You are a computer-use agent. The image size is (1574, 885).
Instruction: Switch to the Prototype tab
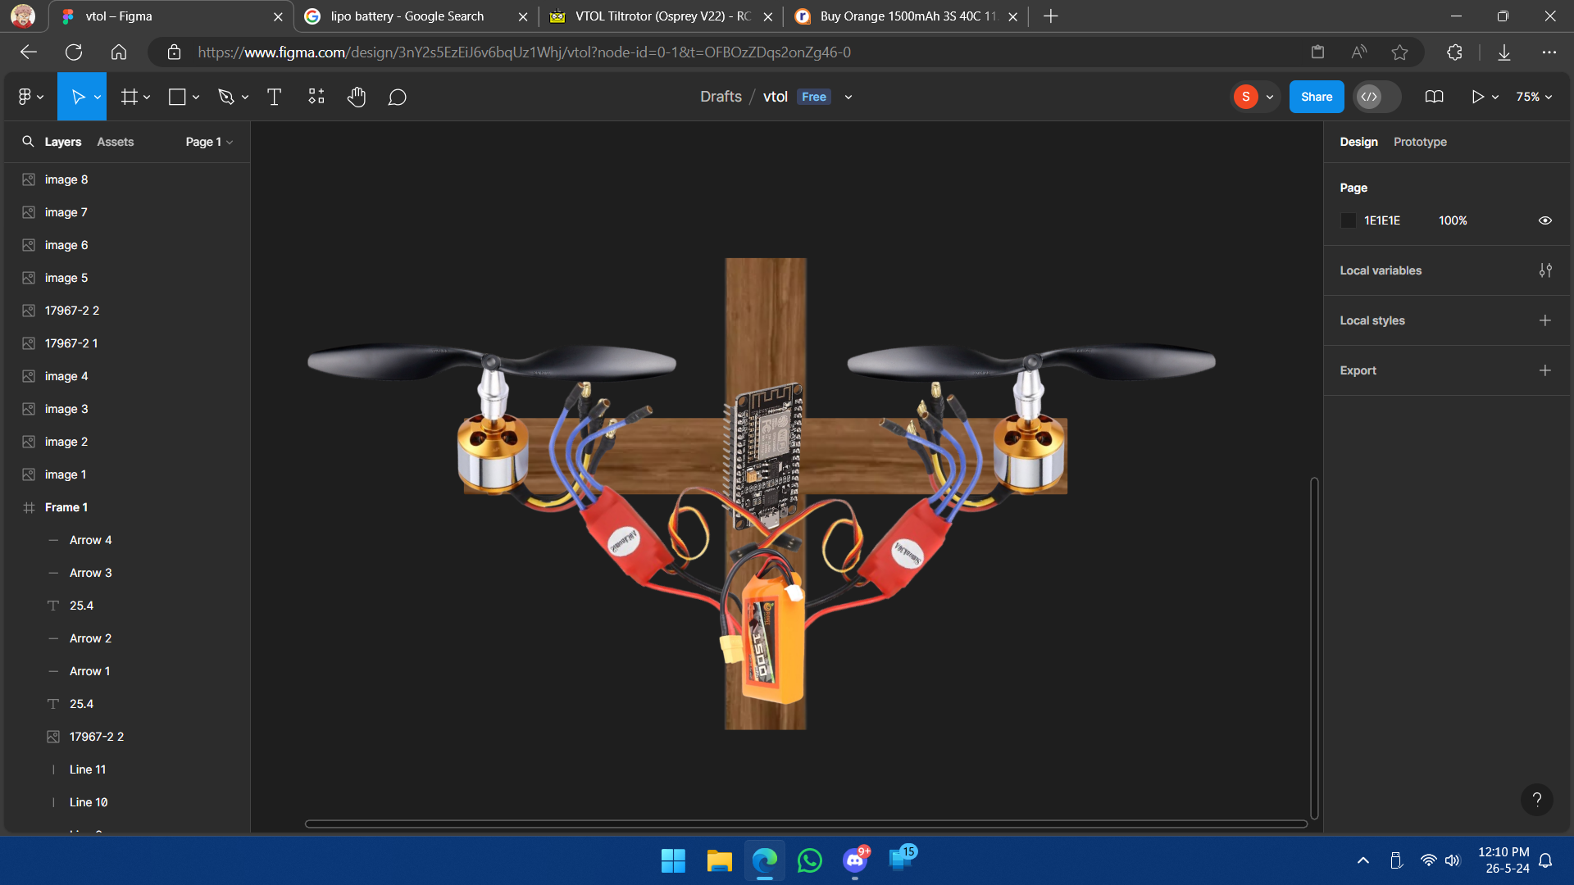pyautogui.click(x=1420, y=142)
